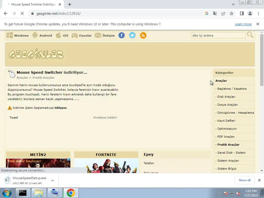Close the downloads bar
This screenshot has height=198, width=264.
(x=259, y=180)
